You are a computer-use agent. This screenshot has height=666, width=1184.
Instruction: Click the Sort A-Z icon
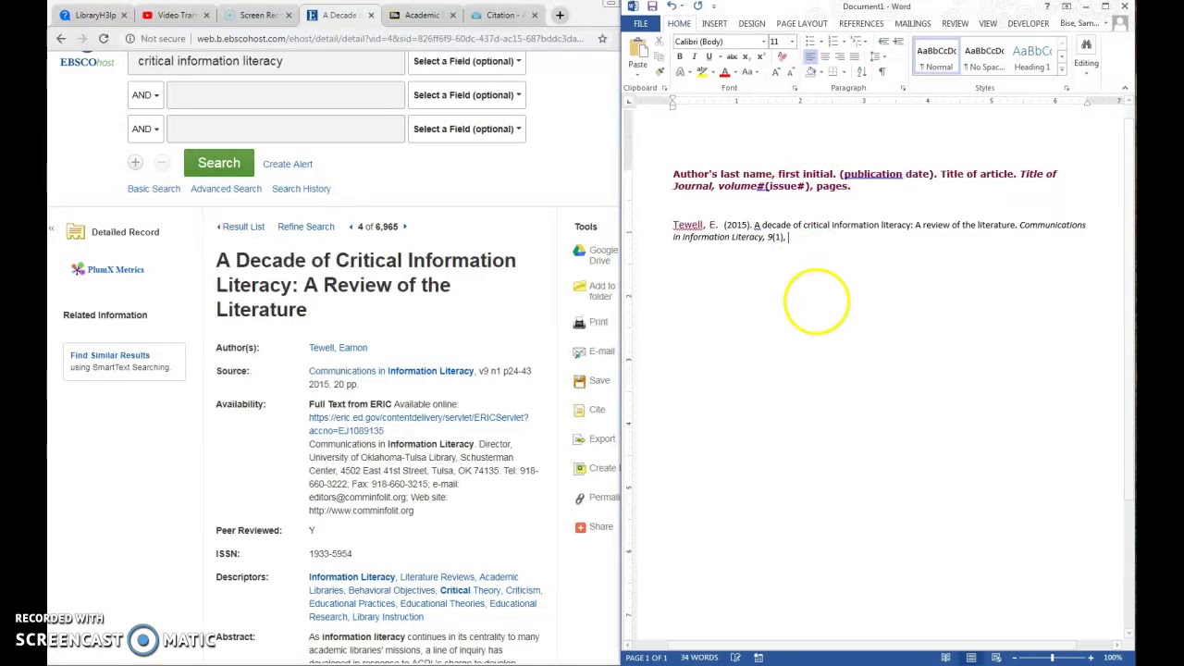click(x=862, y=71)
